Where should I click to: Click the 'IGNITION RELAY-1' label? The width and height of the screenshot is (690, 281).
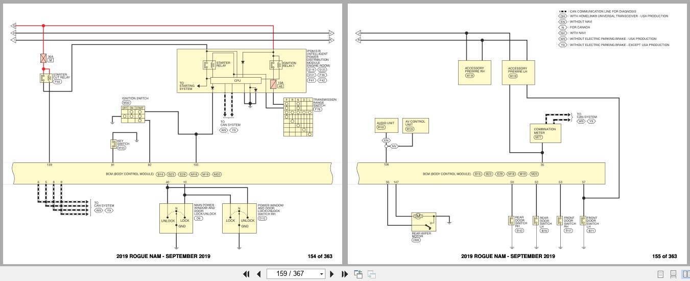point(289,64)
